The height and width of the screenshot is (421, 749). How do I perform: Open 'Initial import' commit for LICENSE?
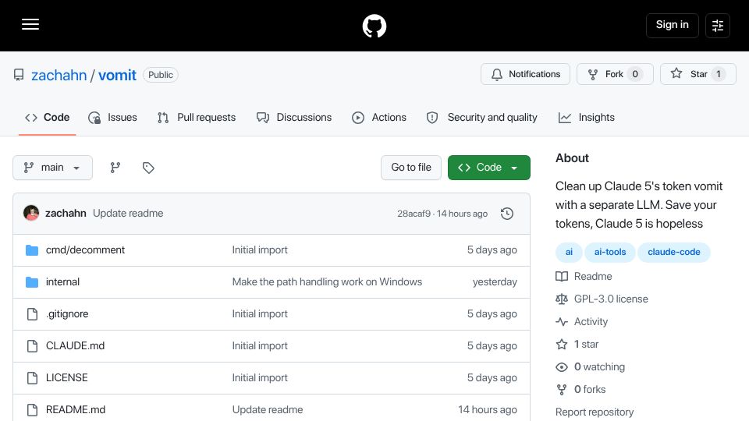coord(260,378)
